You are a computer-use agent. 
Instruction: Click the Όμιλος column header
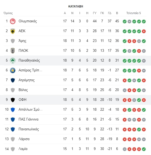click(8, 13)
